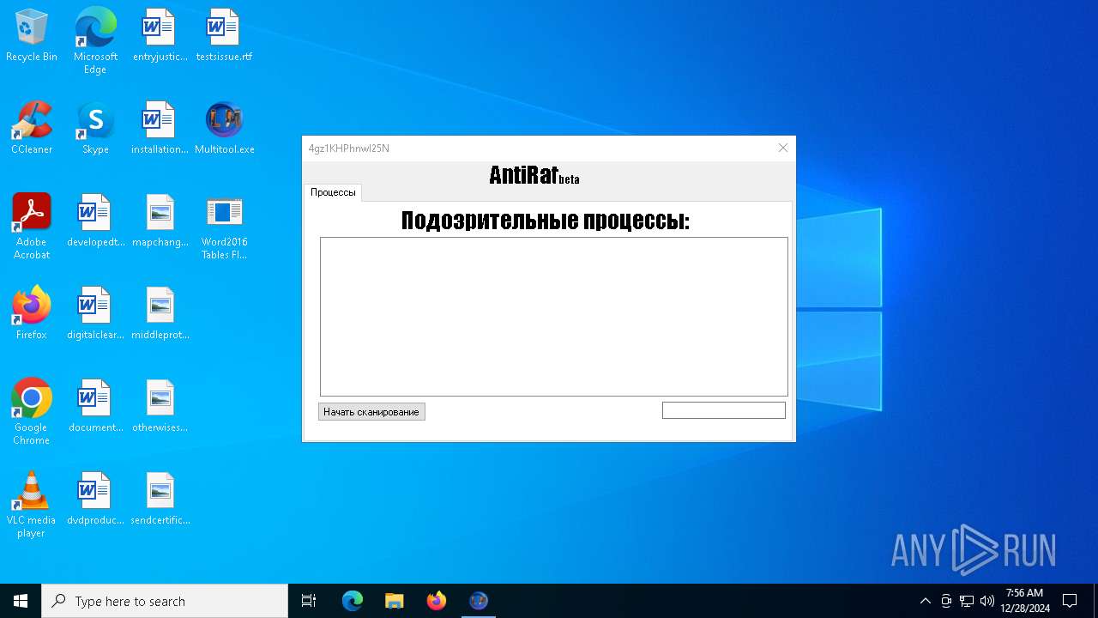Open File Explorer from the taskbar
The width and height of the screenshot is (1098, 618).
click(x=395, y=601)
